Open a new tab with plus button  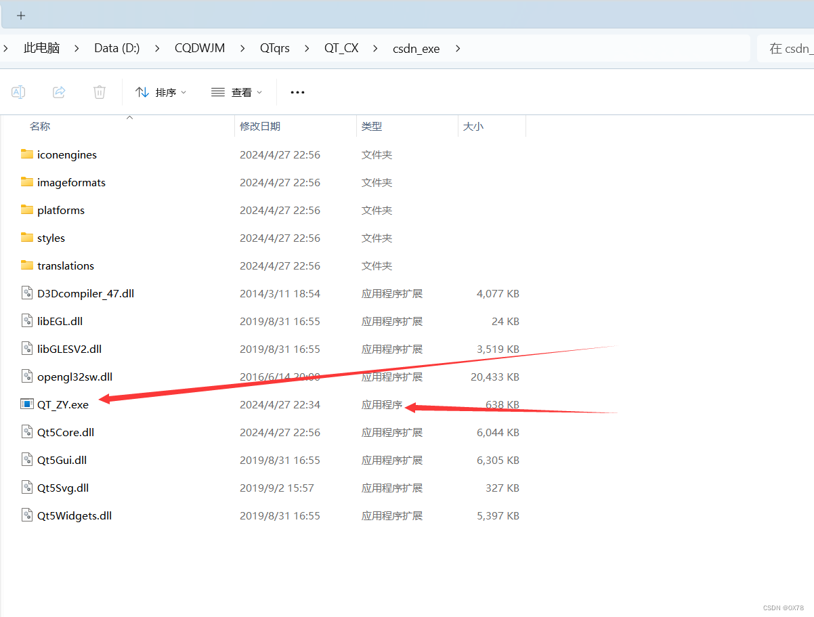tap(21, 15)
